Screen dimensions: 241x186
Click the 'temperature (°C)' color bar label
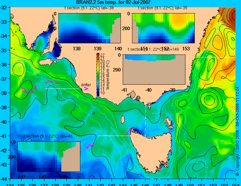point(108,75)
